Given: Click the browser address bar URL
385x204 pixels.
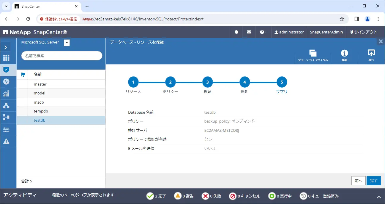Looking at the screenshot, I should pyautogui.click(x=143, y=19).
